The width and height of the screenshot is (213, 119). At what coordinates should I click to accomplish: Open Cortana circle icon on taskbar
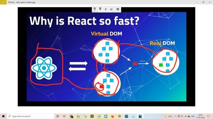(58, 116)
